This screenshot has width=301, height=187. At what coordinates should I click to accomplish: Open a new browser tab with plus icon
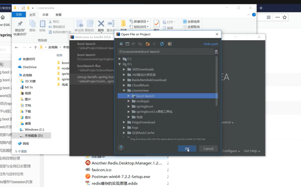[261, 8]
